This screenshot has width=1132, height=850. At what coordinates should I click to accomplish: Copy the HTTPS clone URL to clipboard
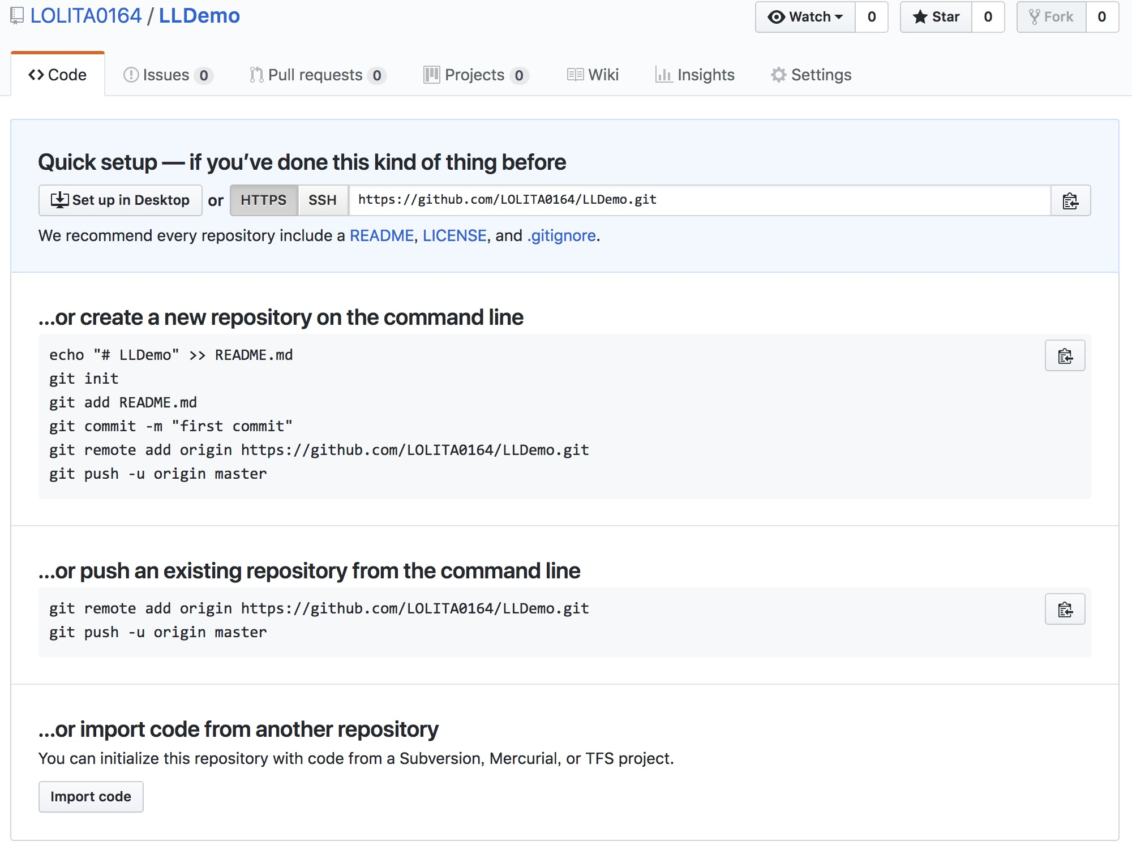point(1070,200)
